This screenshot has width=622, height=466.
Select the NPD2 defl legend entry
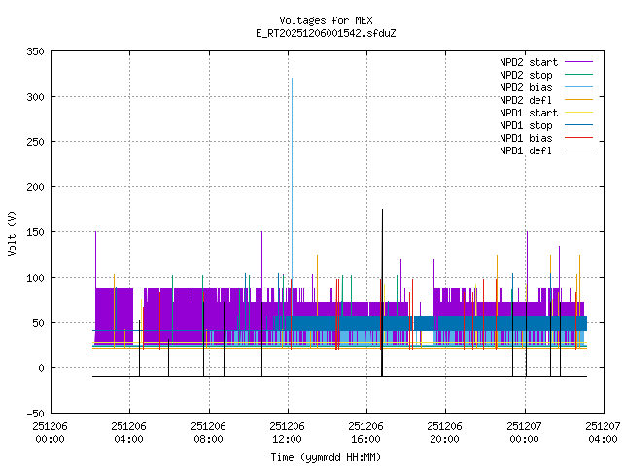click(x=527, y=100)
